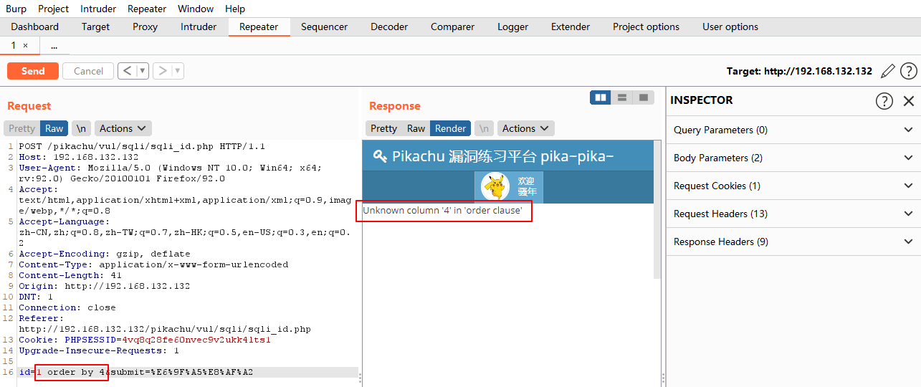
Task: Open Response Actions dropdown
Action: pyautogui.click(x=525, y=128)
